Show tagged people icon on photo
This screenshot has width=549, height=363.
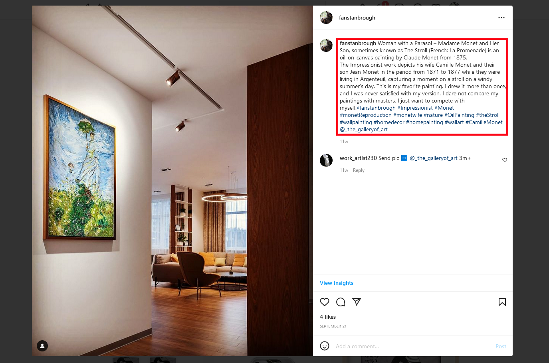coord(42,346)
